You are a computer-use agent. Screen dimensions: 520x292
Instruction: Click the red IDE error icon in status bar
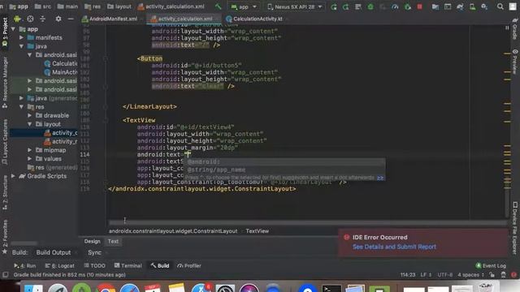(513, 275)
